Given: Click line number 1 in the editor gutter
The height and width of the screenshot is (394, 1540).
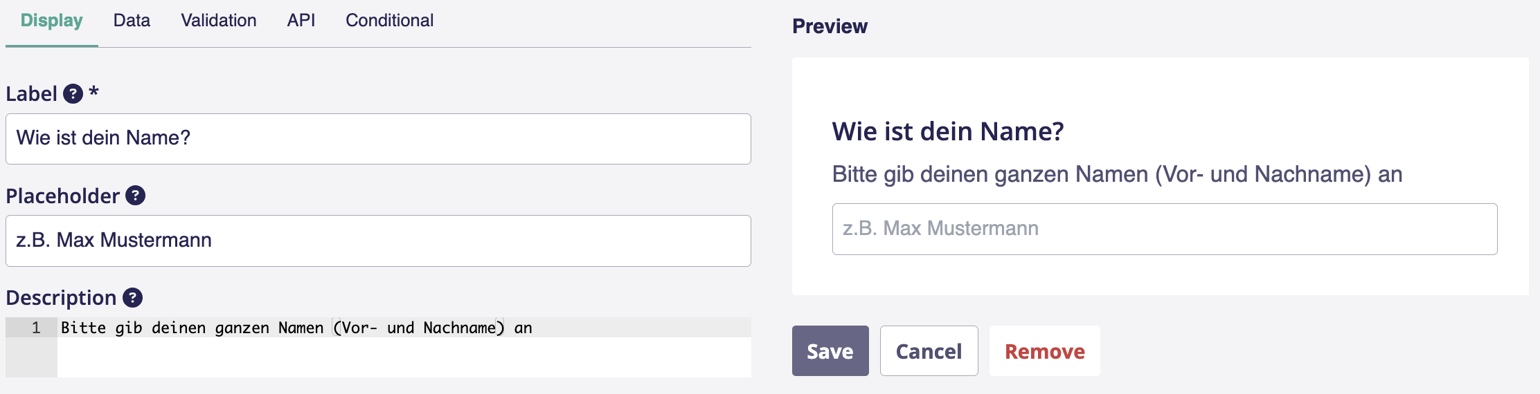Looking at the screenshot, I should pos(36,328).
